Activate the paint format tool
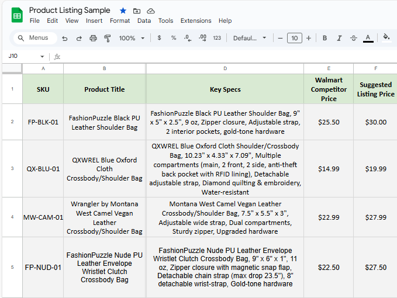397x298 pixels. (x=108, y=38)
